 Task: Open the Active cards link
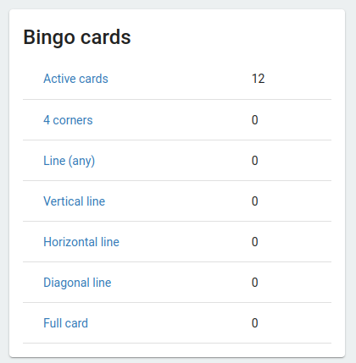point(75,79)
